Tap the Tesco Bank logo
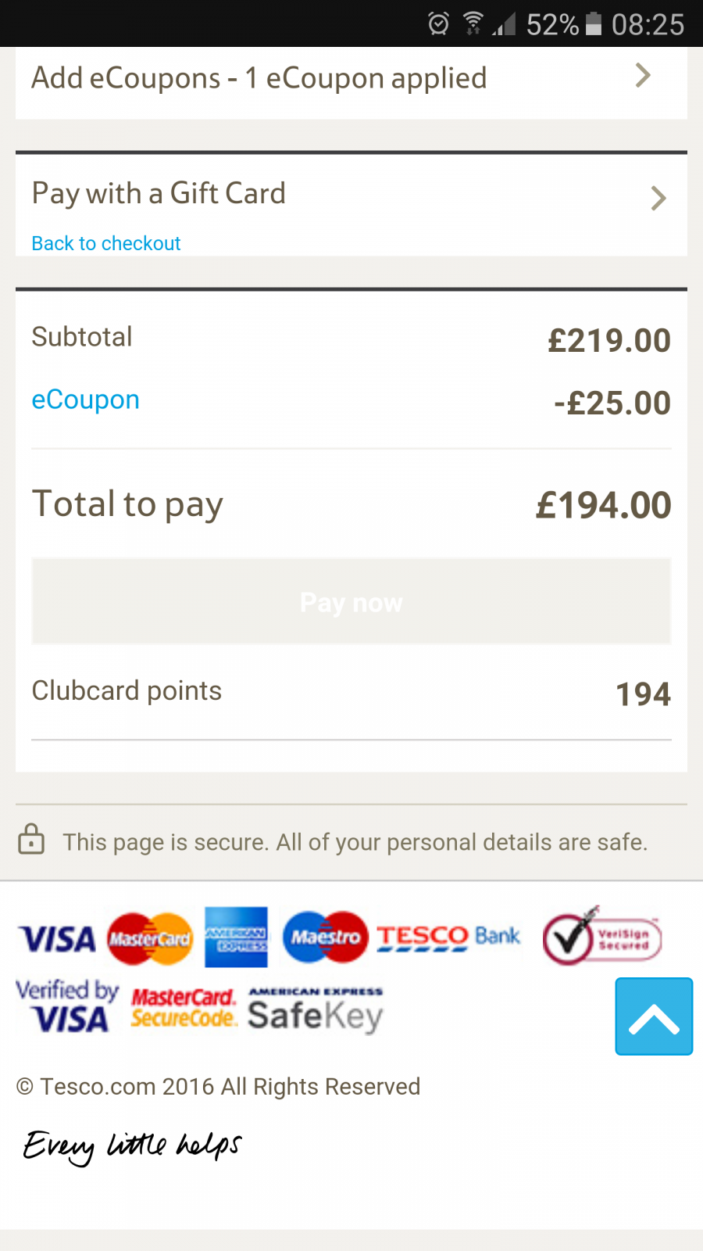This screenshot has height=1251, width=703. pos(448,937)
